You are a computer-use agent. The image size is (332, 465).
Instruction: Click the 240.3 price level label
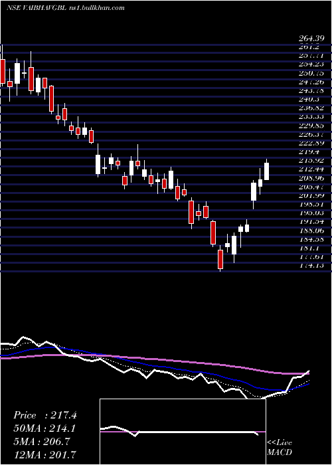[309, 100]
